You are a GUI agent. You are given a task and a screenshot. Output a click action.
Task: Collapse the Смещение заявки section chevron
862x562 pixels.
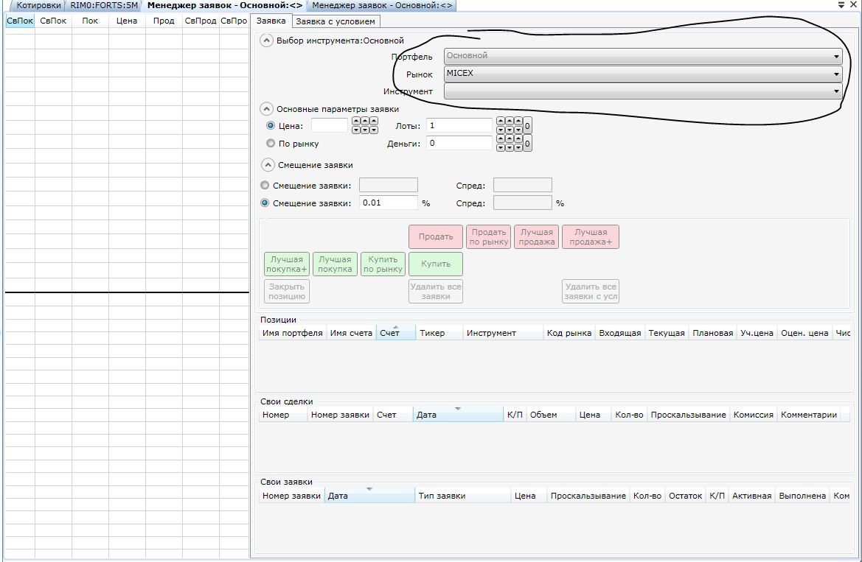point(267,165)
